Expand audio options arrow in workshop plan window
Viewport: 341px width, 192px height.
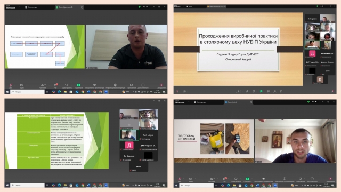pos(14,85)
